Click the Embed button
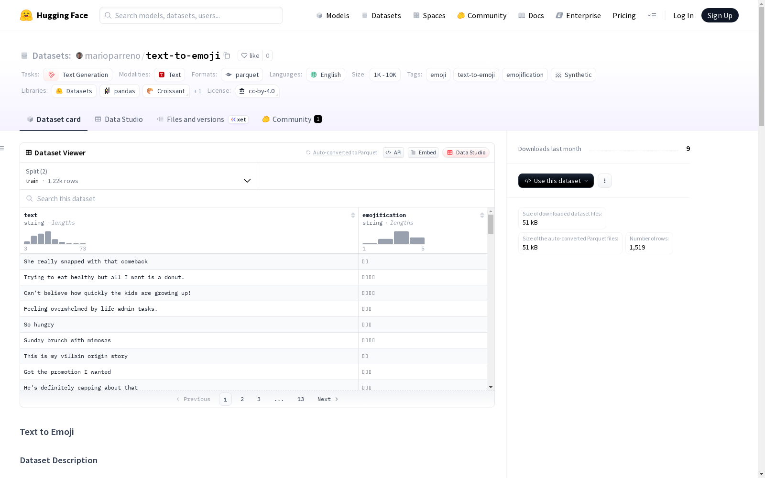765x478 pixels. [423, 152]
